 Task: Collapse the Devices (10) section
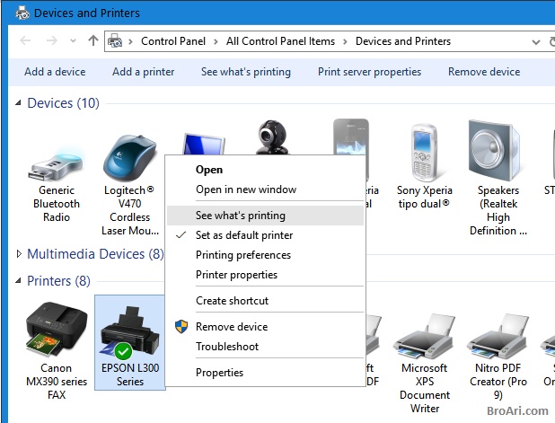click(20, 104)
